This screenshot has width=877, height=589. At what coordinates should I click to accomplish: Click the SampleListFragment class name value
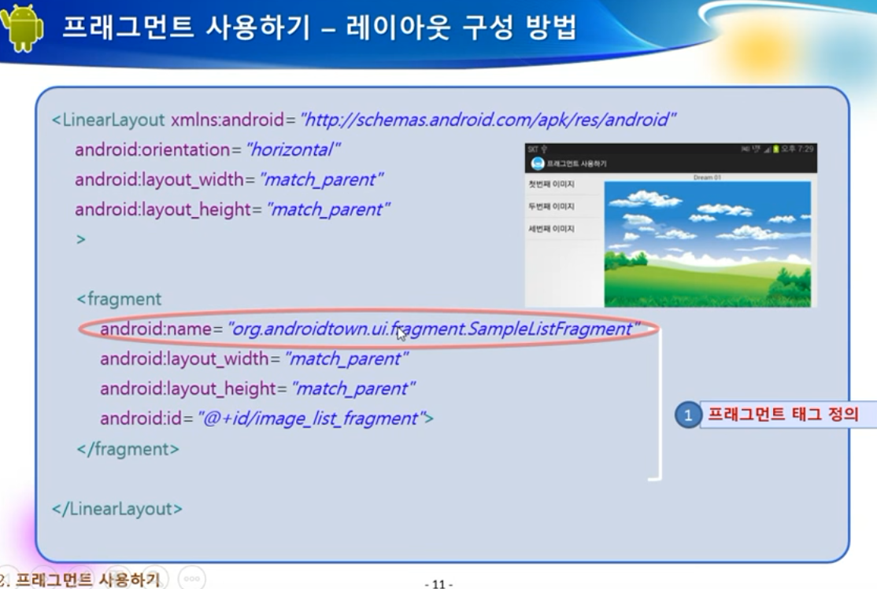pos(432,329)
